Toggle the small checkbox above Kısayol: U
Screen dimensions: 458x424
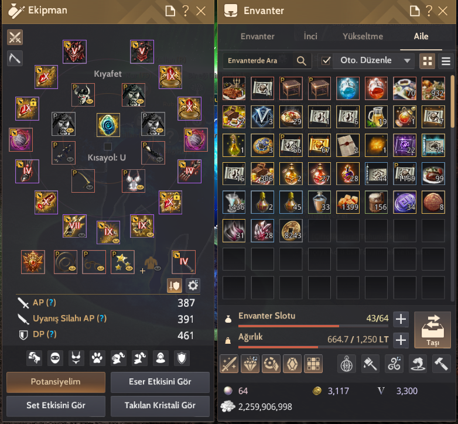[108, 146]
